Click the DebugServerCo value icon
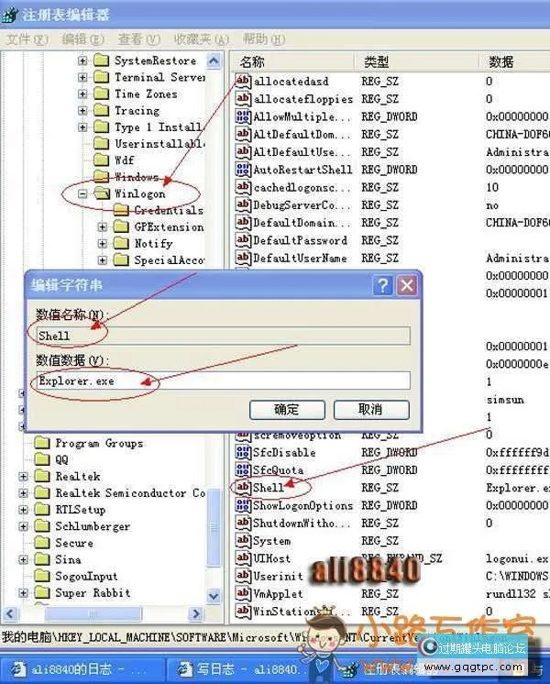 point(243,204)
